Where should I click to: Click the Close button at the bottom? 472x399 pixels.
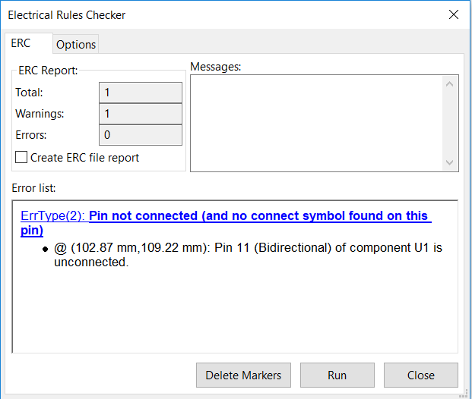(x=420, y=375)
